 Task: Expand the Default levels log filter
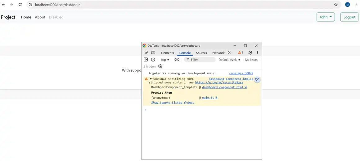[x=229, y=60]
